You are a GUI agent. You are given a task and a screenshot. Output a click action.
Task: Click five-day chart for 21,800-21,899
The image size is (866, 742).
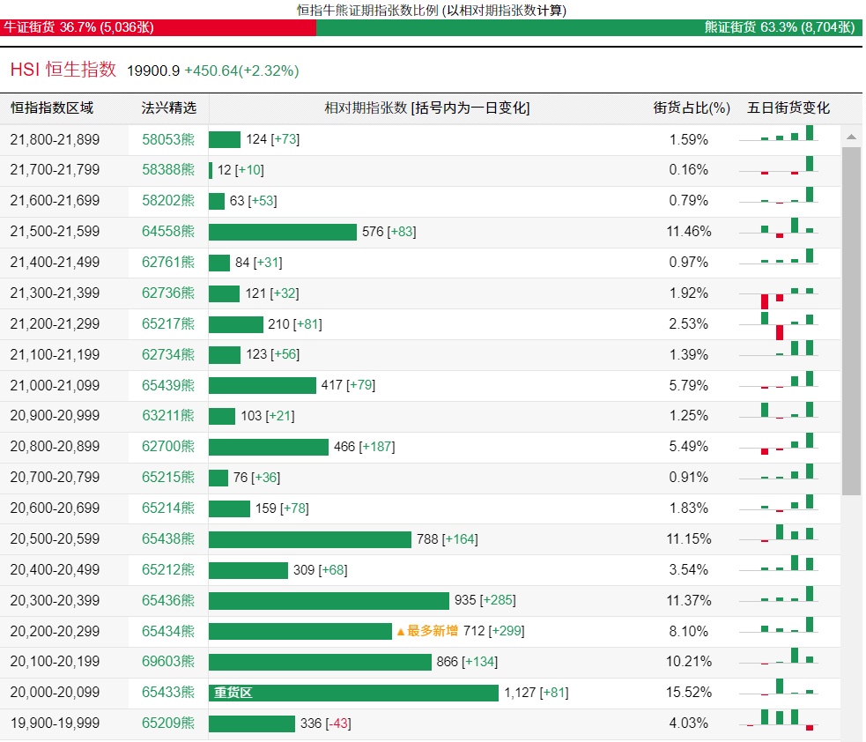pyautogui.click(x=779, y=134)
